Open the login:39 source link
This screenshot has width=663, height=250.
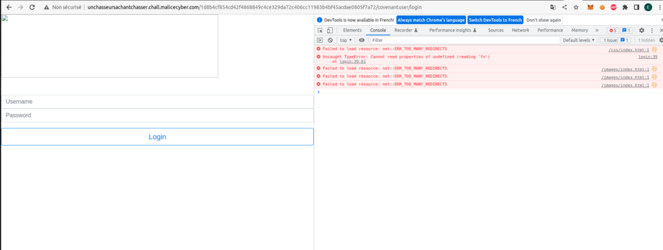pyautogui.click(x=647, y=57)
